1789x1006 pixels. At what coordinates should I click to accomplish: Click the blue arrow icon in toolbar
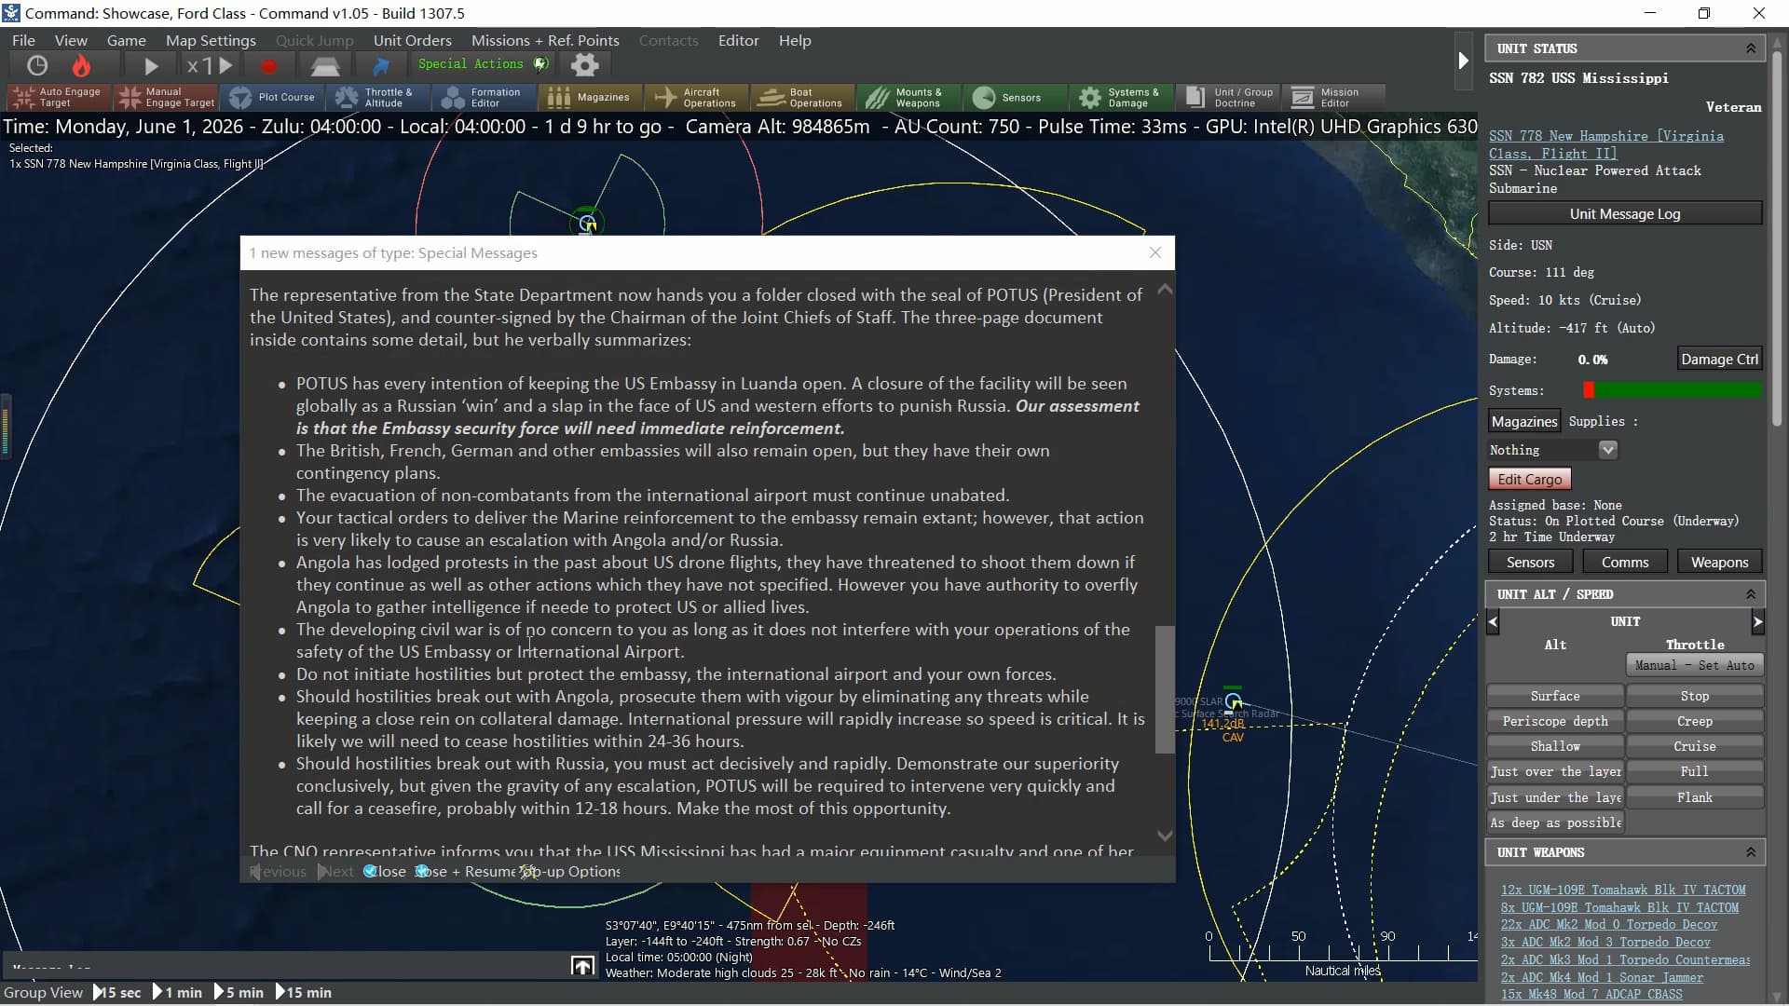(x=380, y=65)
